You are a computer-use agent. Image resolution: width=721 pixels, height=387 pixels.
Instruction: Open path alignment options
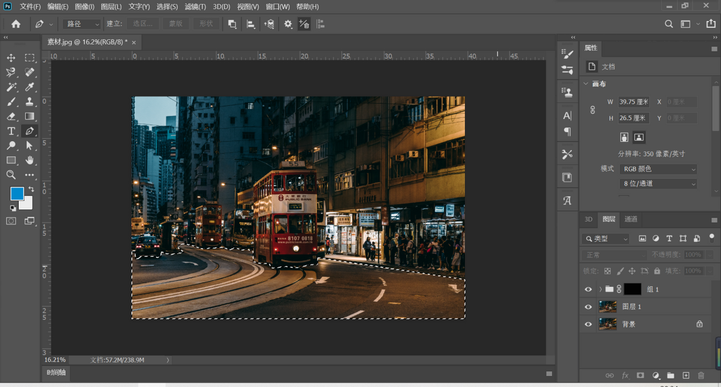tap(251, 24)
